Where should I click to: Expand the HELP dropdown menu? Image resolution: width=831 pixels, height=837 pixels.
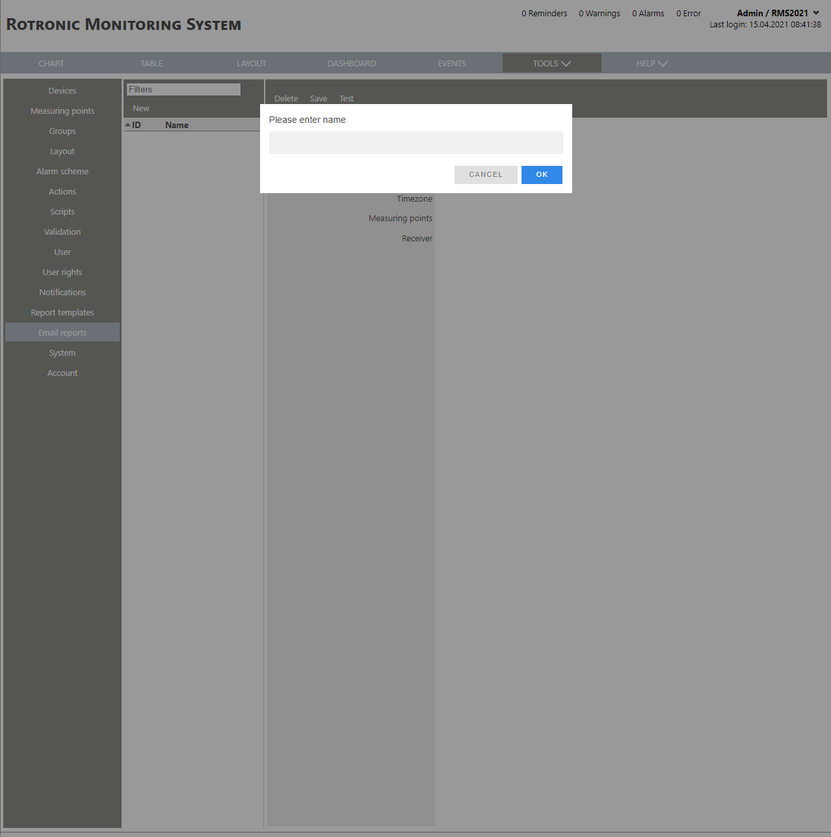coord(652,63)
